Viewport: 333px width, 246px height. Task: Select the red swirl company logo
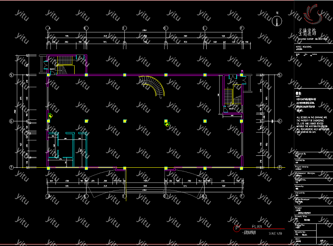(x=313, y=14)
